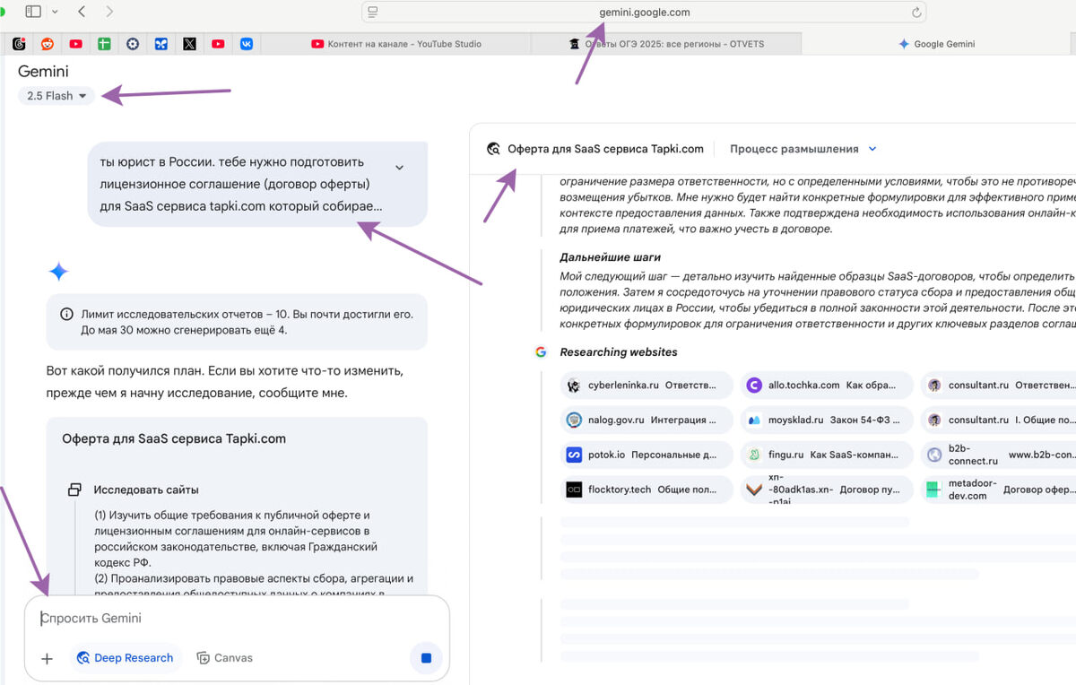The height and width of the screenshot is (685, 1076).
Task: Click the research icon beside report title
Action: coord(493,149)
